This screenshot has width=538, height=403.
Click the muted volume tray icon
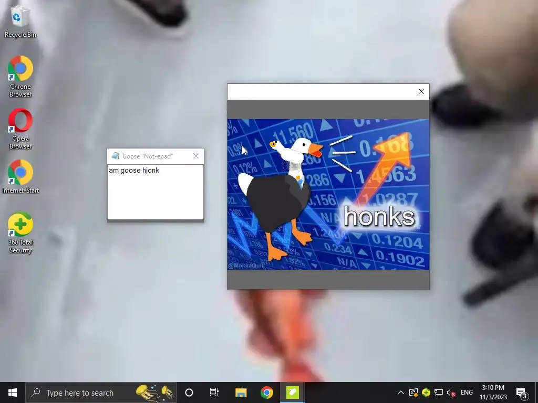point(451,393)
